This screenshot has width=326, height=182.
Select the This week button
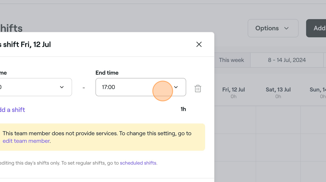pos(231,60)
